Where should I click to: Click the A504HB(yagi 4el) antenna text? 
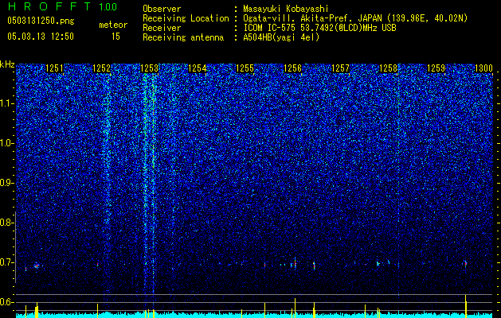coord(281,37)
